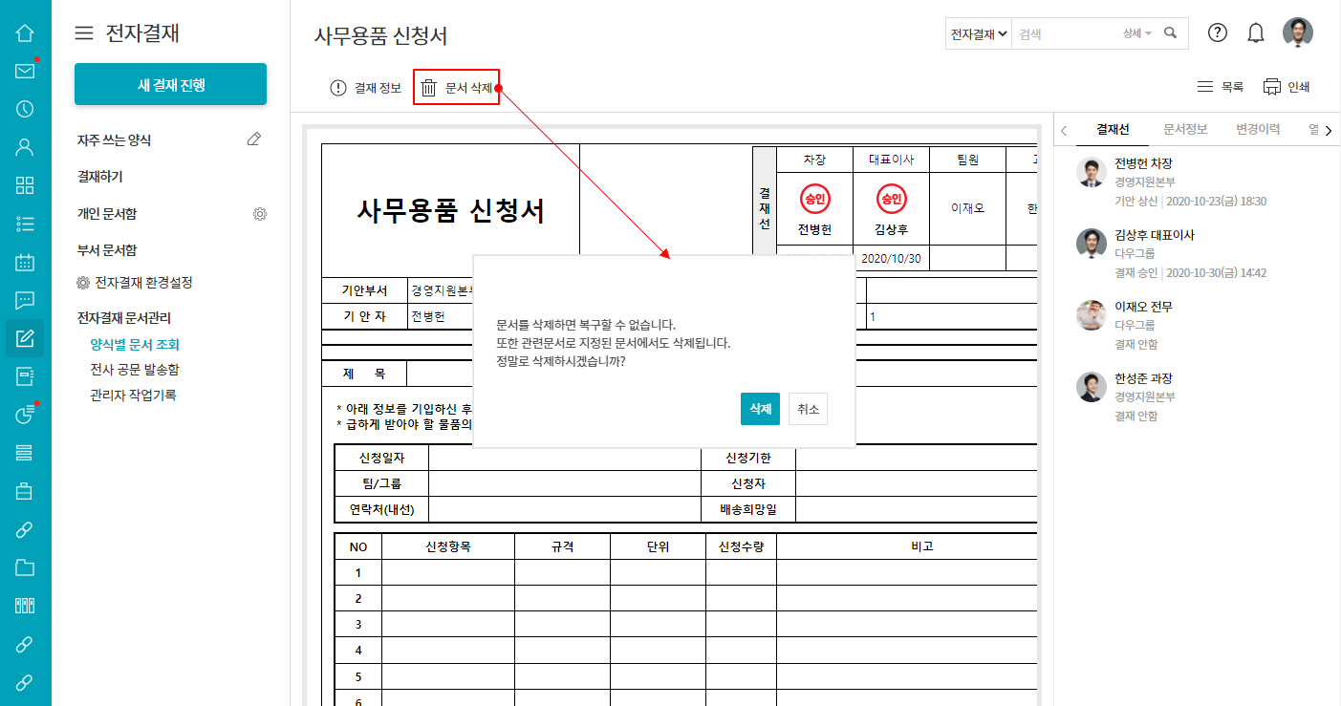Image resolution: width=1341 pixels, height=706 pixels.
Task: Click the search magnifier icon
Action: coord(1171,32)
